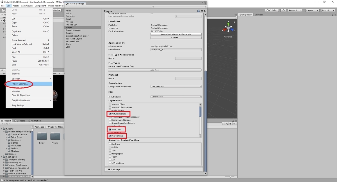The image size is (337, 182).
Task: Open the Create dropdown in Project panel
Action: coord(6,124)
